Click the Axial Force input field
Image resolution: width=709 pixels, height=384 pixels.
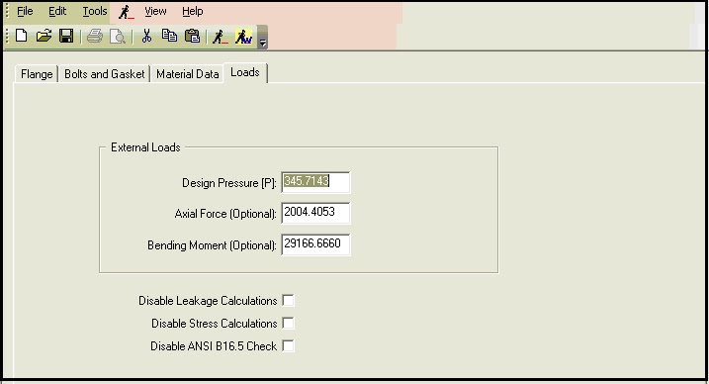315,213
